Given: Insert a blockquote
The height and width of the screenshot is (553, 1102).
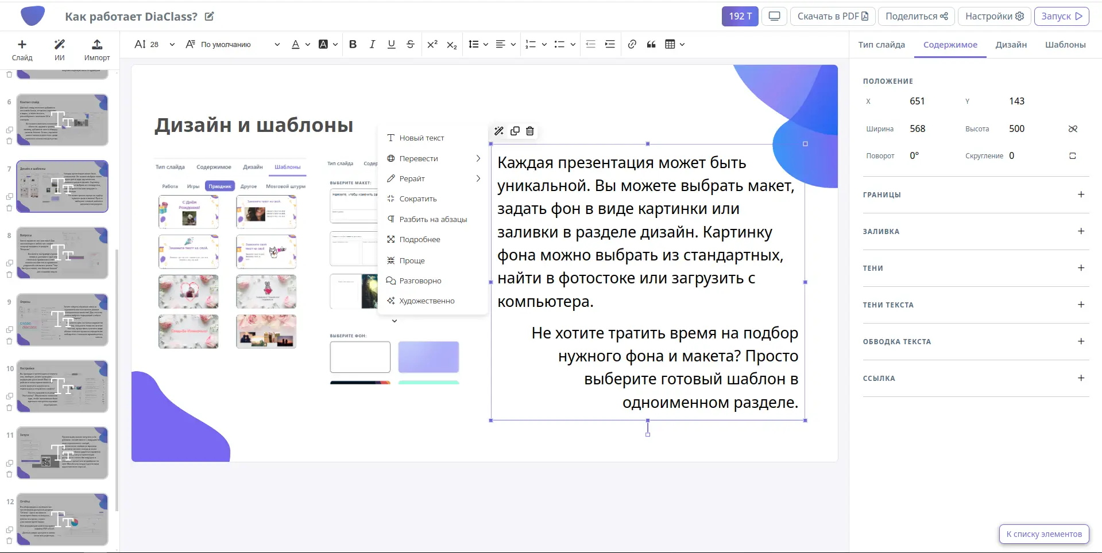Looking at the screenshot, I should click(x=651, y=44).
